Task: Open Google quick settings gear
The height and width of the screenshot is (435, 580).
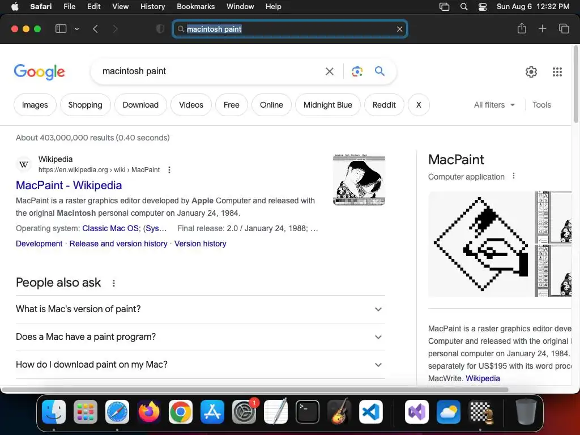Action: [x=531, y=72]
